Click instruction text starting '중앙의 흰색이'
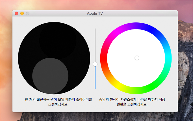 point(132,102)
